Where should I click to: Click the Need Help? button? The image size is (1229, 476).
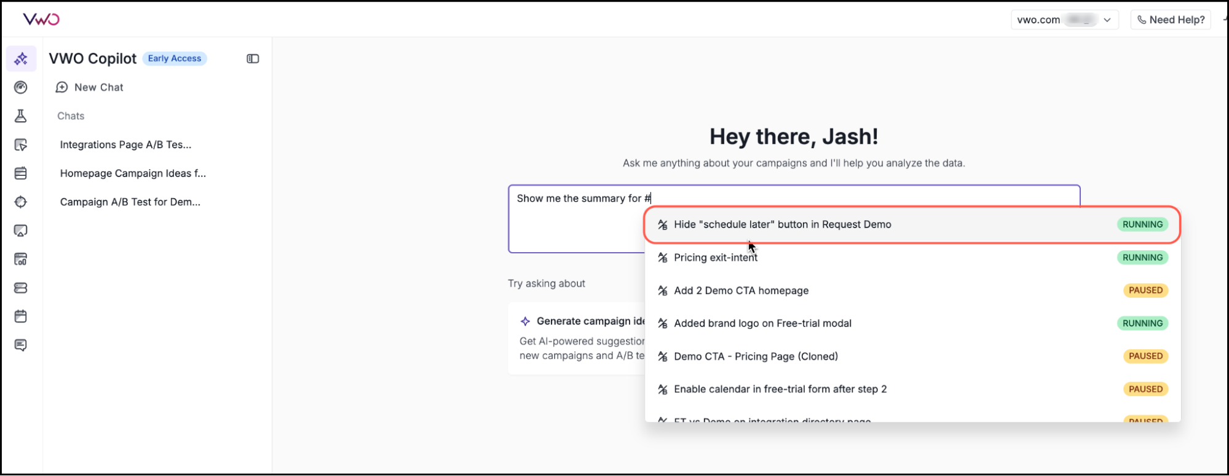point(1171,20)
